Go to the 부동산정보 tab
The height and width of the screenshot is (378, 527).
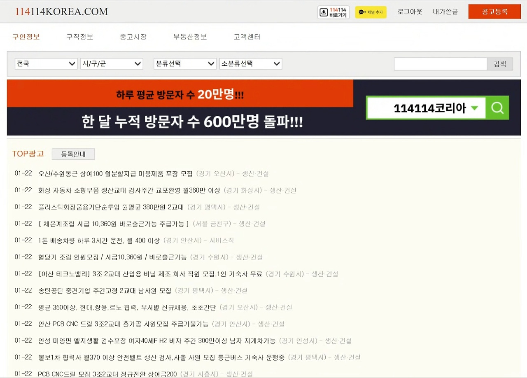(x=190, y=36)
